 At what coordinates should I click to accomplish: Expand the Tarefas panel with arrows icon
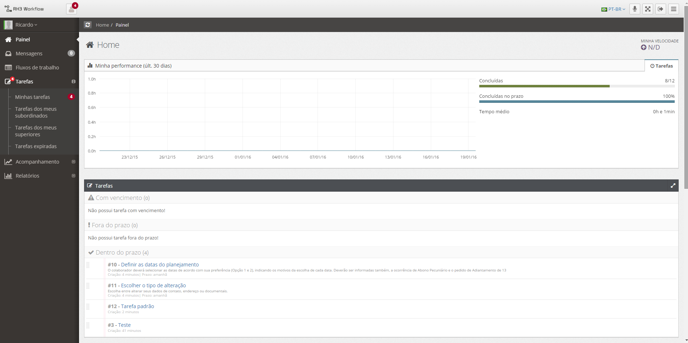click(x=673, y=186)
